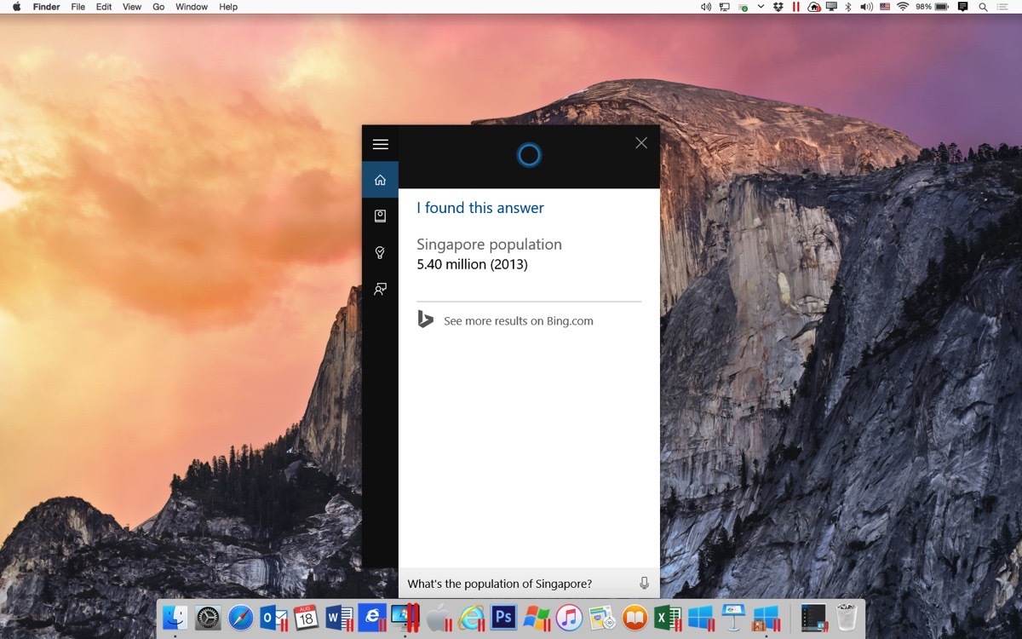Screen dimensions: 1022x639
Task: Open the Window menu in the menu bar
Action: (x=192, y=7)
